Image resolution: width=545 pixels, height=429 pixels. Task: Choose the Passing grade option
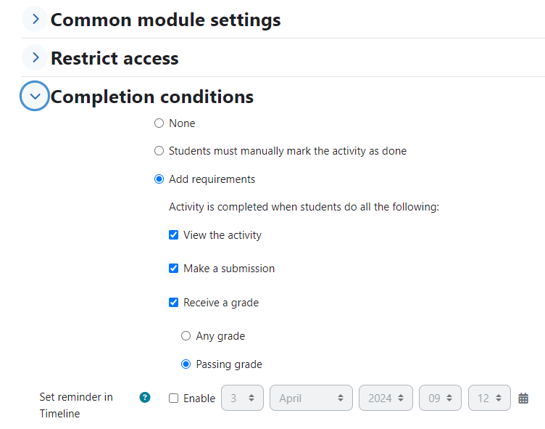click(x=186, y=364)
